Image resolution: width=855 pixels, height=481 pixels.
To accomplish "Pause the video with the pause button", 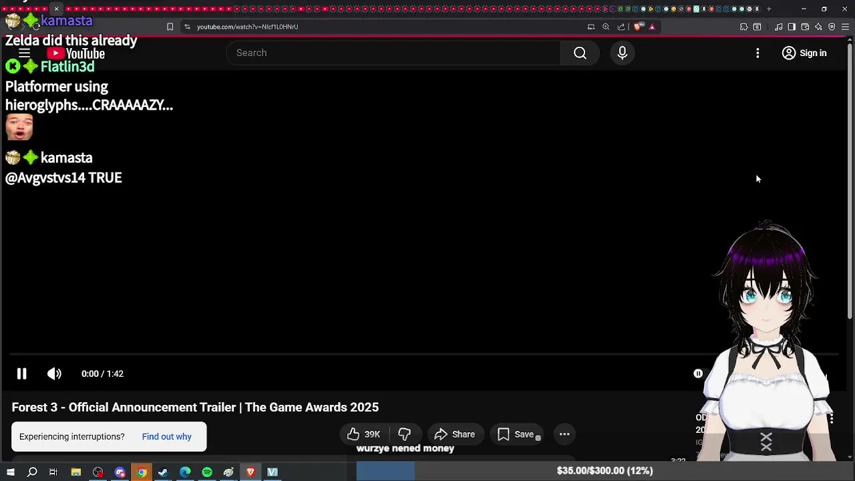I will tap(21, 373).
